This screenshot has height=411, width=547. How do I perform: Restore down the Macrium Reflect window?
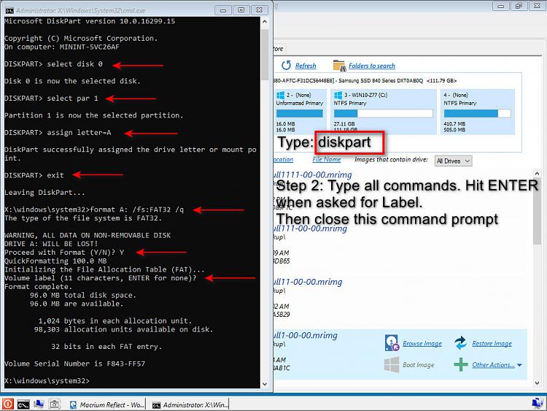click(x=519, y=6)
